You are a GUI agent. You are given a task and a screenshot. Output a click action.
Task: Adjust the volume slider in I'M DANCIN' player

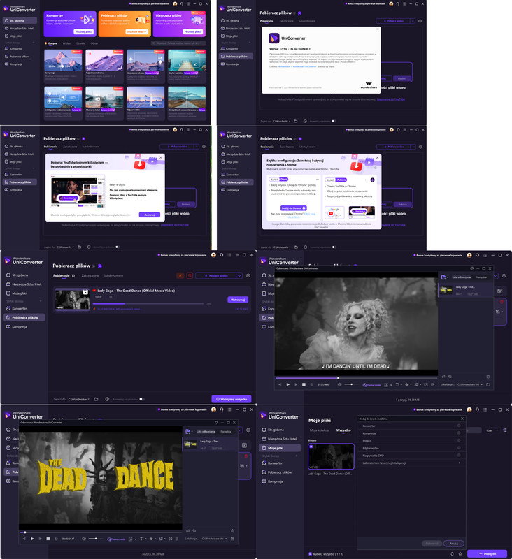351,385
